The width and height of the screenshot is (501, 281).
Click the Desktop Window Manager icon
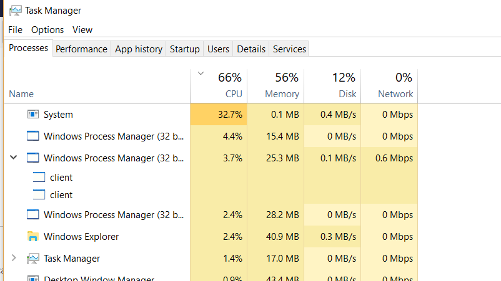tap(33, 278)
